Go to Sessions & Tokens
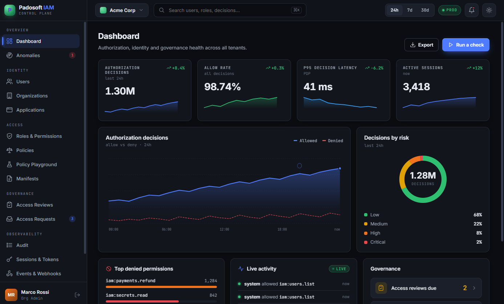Viewport: 504px width, 304px height. (41, 259)
